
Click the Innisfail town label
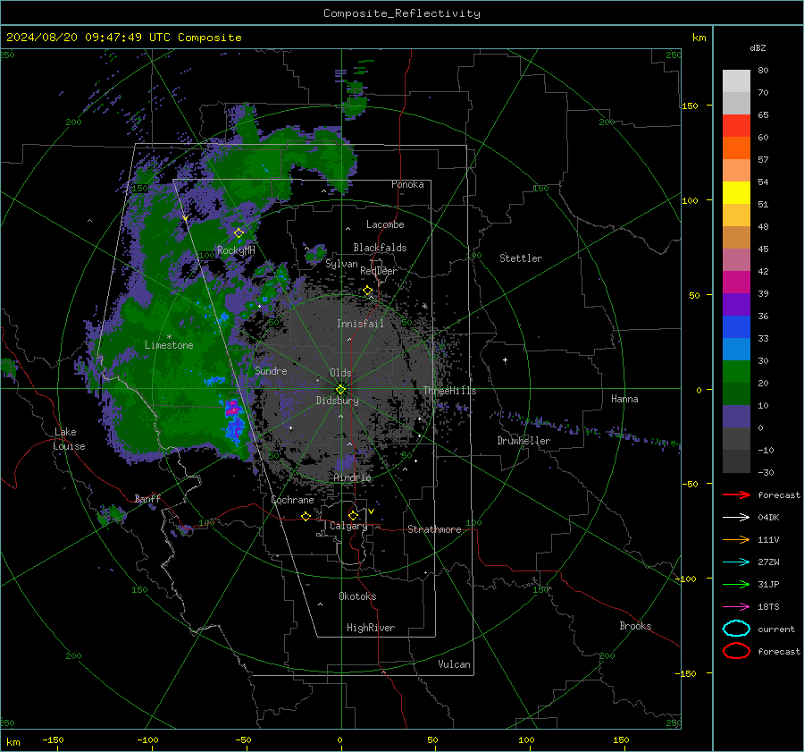coord(360,324)
